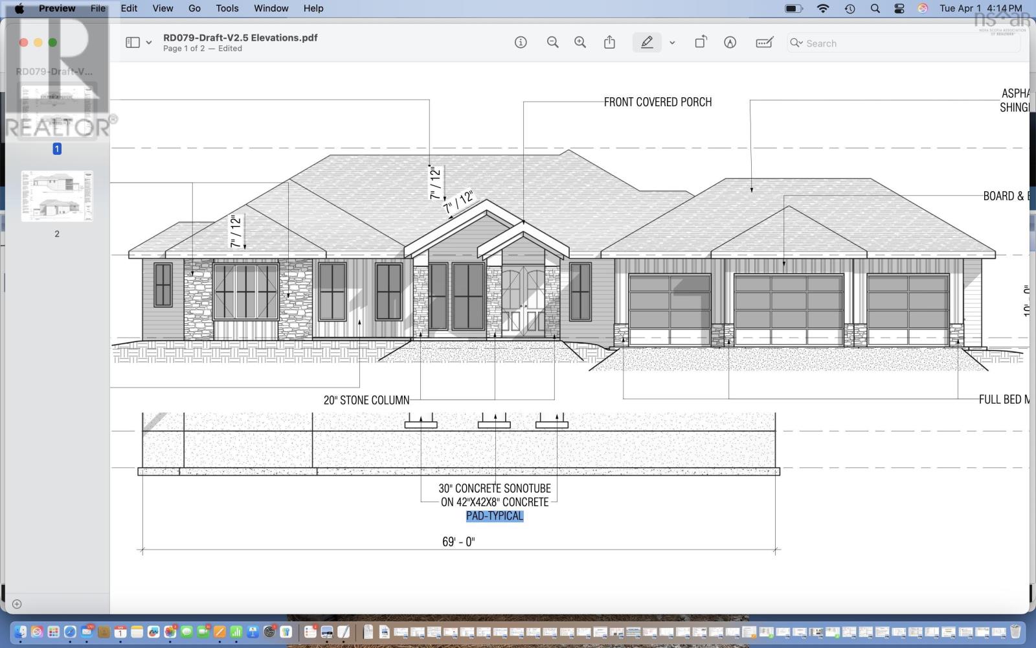Click the 69' - 0" dimension text
This screenshot has height=648, width=1036.
click(x=458, y=542)
